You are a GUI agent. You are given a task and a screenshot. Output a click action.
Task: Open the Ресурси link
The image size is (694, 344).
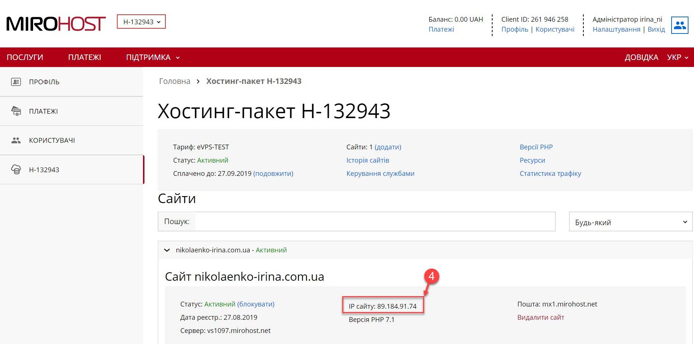[x=532, y=160]
